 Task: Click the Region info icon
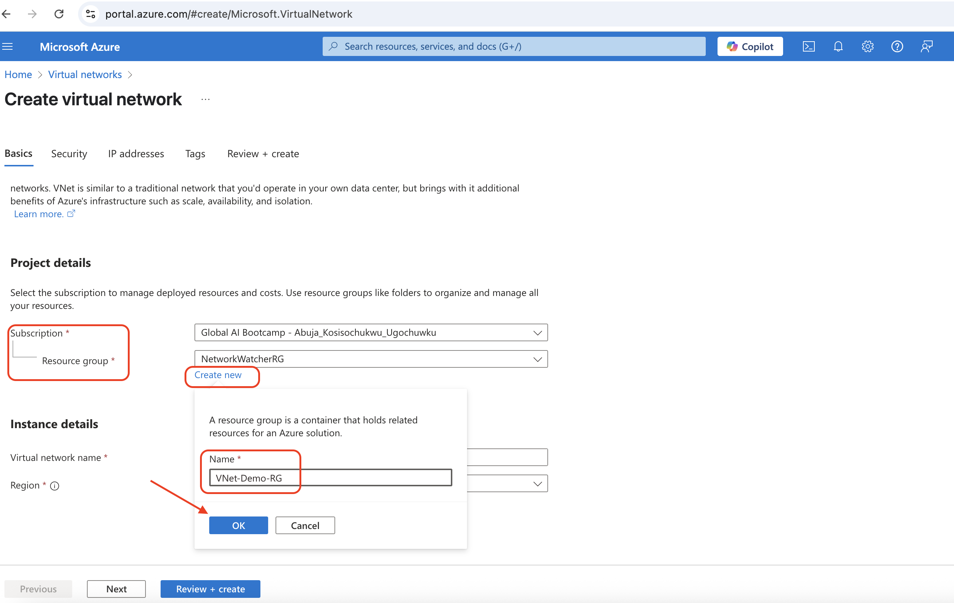tap(55, 486)
